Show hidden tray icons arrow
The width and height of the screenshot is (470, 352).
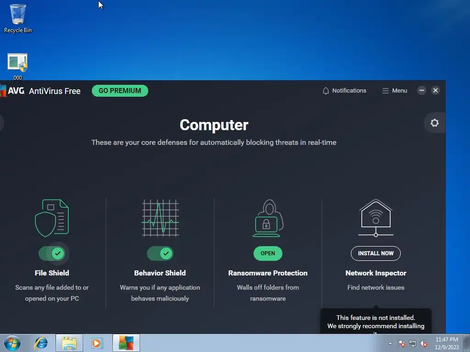tap(390, 343)
